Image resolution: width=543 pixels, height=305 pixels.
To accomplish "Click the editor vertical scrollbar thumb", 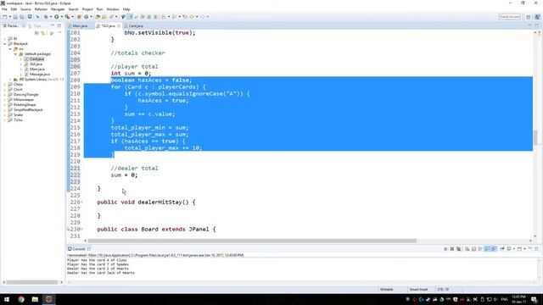I will tap(535, 137).
